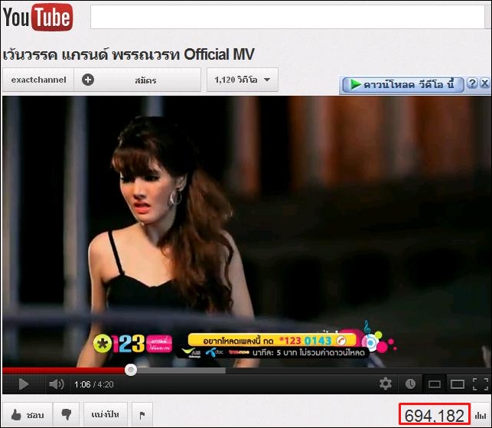Click into the YouTube search box
The width and height of the screenshot is (492, 428).
coord(288,17)
